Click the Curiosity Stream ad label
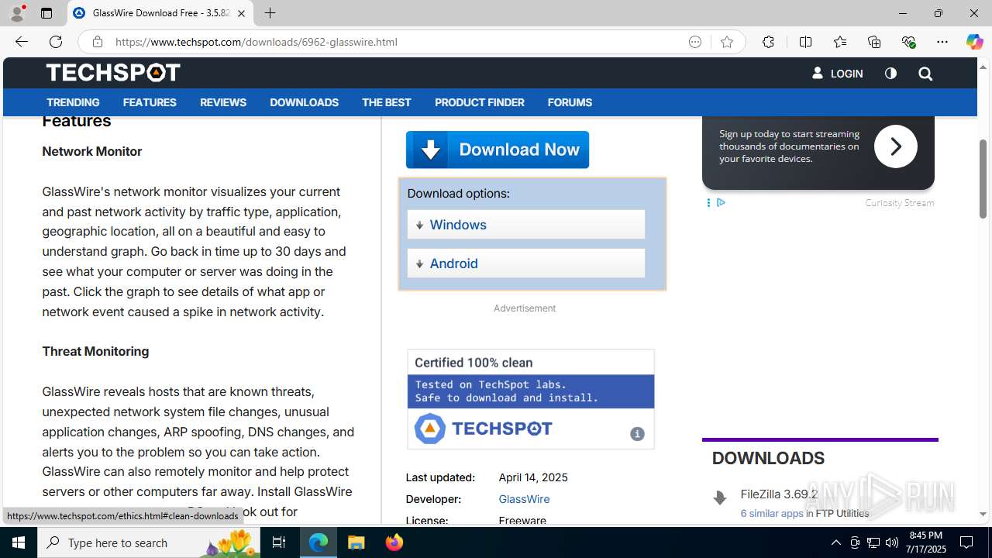Viewport: 992px width, 558px height. (x=899, y=203)
